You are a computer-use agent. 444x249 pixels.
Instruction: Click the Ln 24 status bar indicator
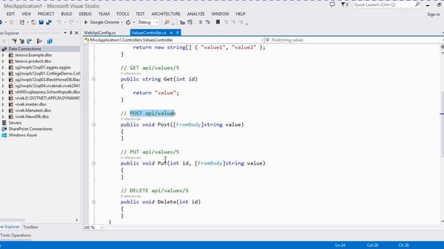pos(340,246)
